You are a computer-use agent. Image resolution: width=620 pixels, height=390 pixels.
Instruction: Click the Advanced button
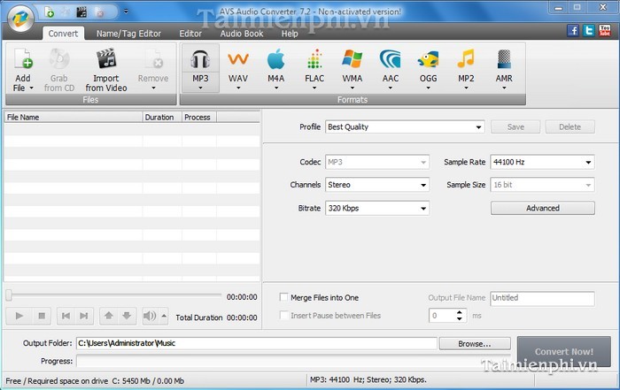pos(542,208)
